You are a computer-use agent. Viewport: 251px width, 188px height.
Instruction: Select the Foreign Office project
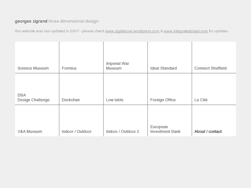(x=163, y=100)
